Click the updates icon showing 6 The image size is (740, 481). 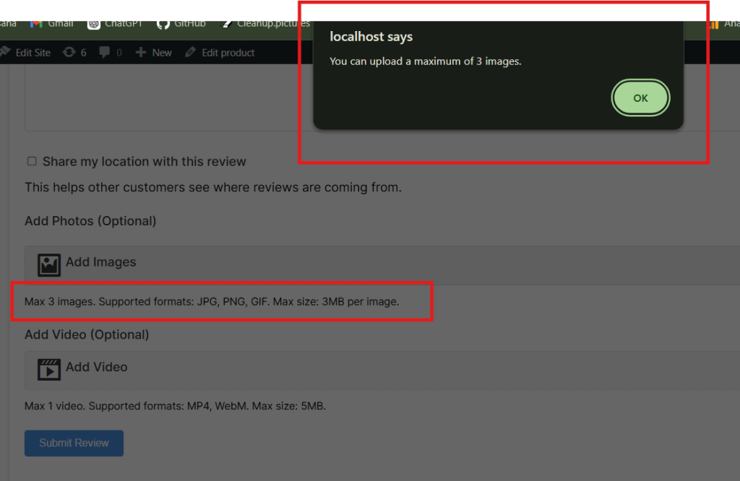point(74,53)
